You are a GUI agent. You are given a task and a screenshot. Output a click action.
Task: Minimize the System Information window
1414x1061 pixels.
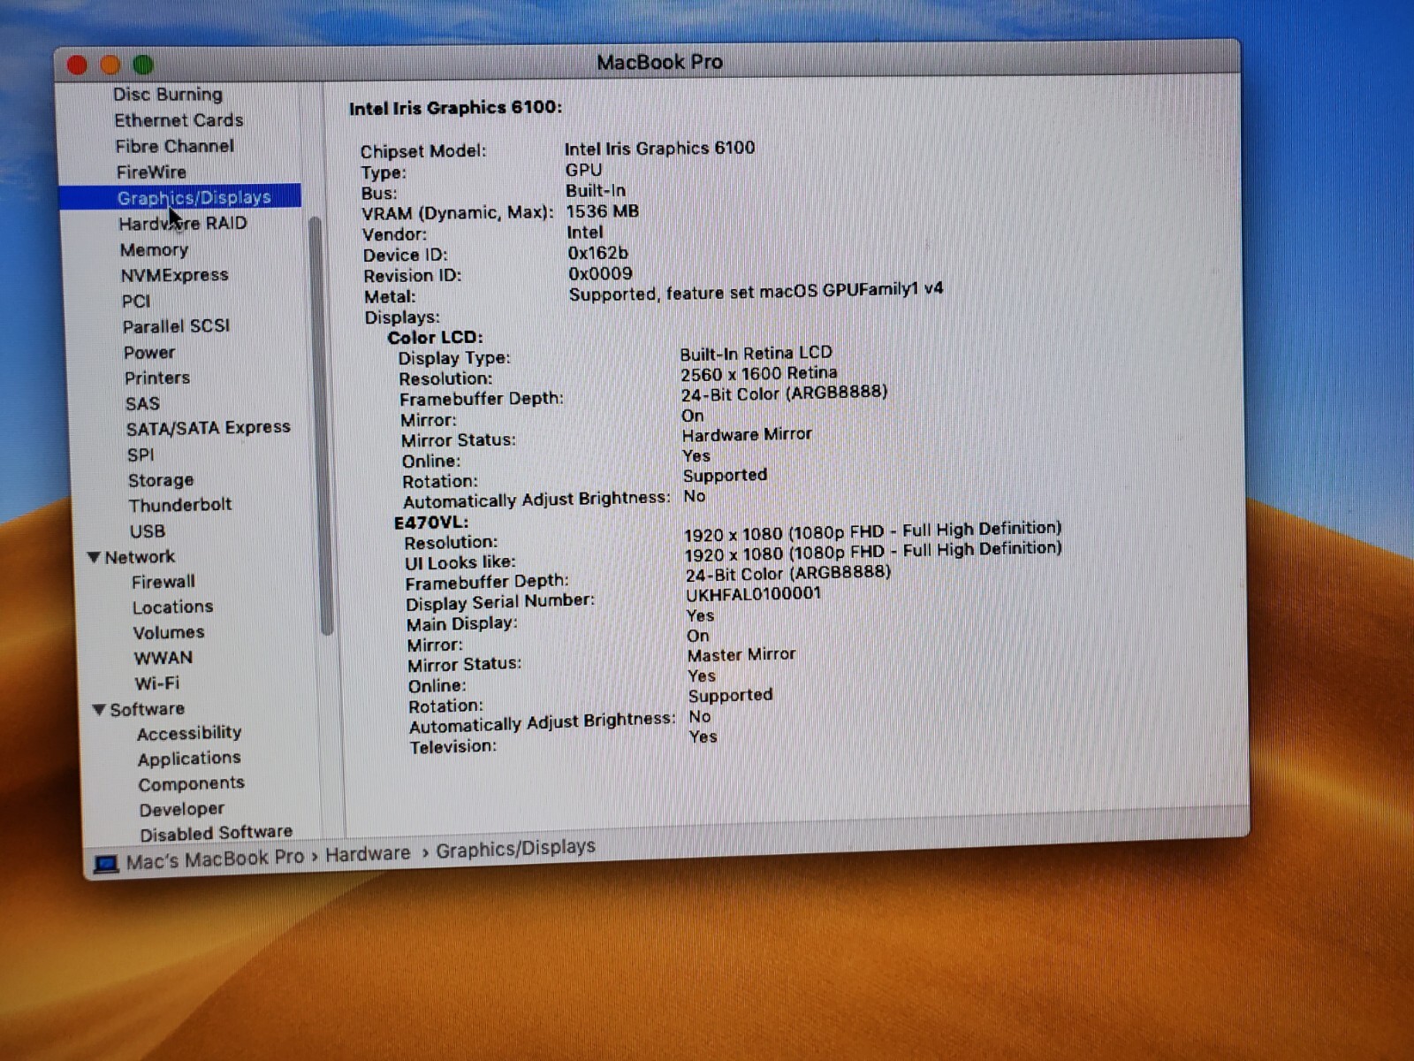pos(110,65)
